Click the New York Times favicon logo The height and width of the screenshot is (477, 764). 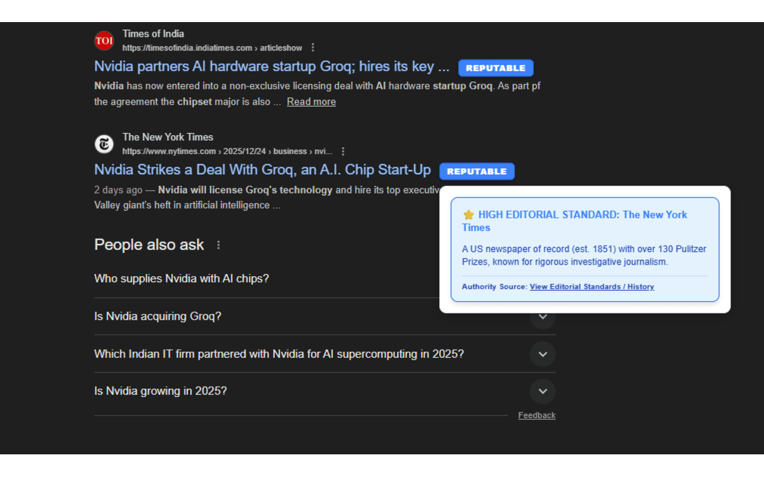click(x=104, y=144)
